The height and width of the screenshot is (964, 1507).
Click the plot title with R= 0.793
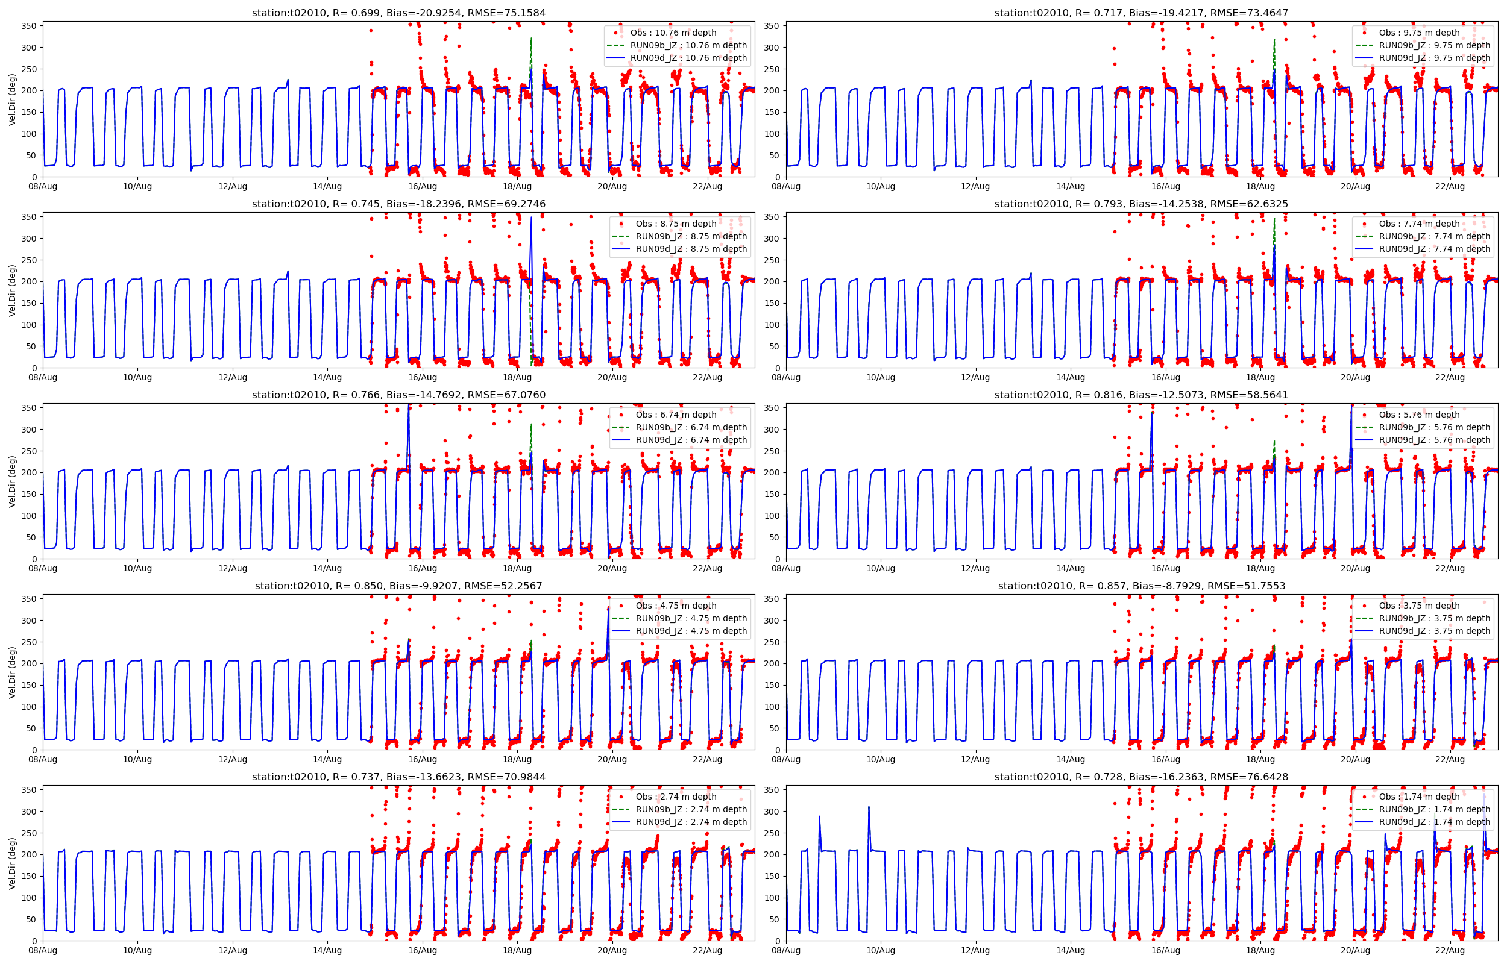pyautogui.click(x=1141, y=204)
